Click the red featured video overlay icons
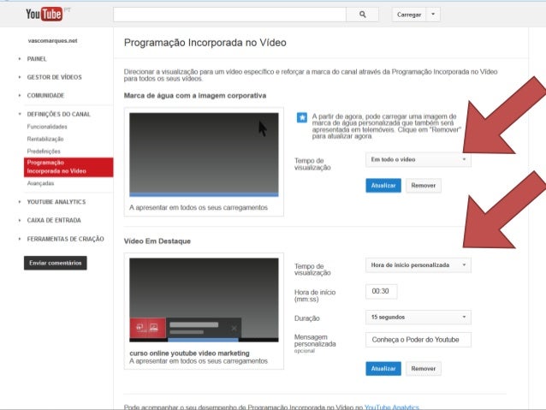This screenshot has width=546, height=410. coord(148,328)
